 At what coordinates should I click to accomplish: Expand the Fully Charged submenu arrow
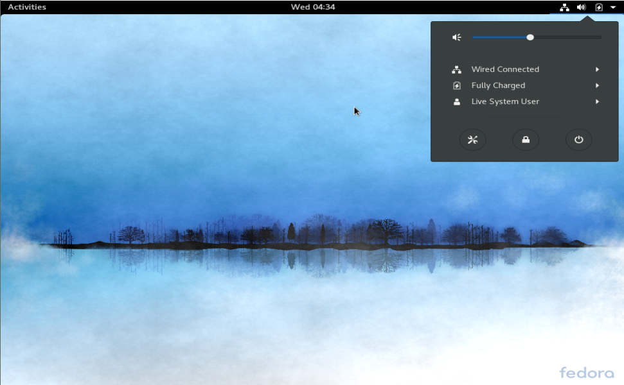[x=597, y=85]
